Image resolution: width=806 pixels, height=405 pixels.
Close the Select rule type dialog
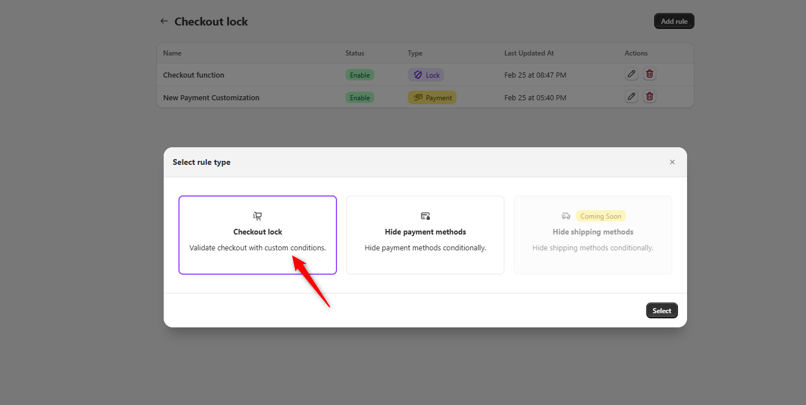coord(672,162)
